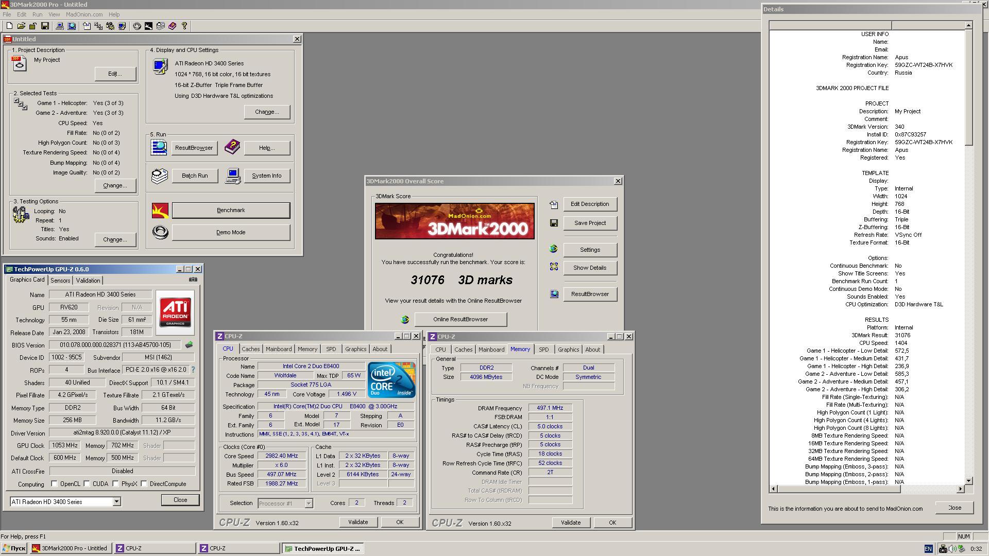This screenshot has width=989, height=556.
Task: Click the GPU Name field in GPU-Z
Action: (100, 294)
